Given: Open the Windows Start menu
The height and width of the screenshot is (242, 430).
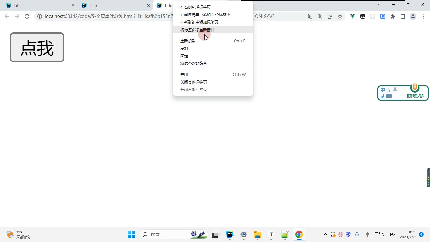Looking at the screenshot, I should click(x=131, y=234).
